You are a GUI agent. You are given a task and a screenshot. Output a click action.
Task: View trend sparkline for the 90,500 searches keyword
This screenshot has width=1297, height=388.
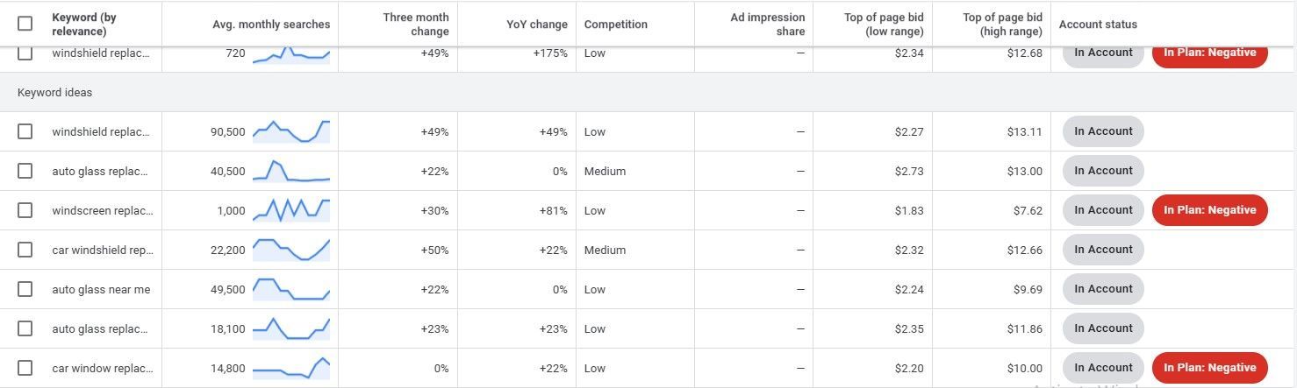point(291,131)
